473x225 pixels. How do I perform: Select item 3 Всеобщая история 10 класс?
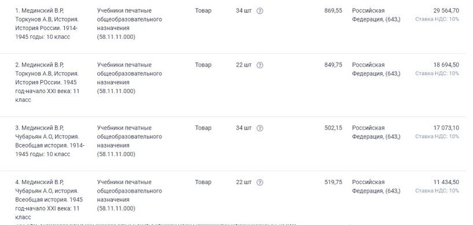(x=50, y=141)
